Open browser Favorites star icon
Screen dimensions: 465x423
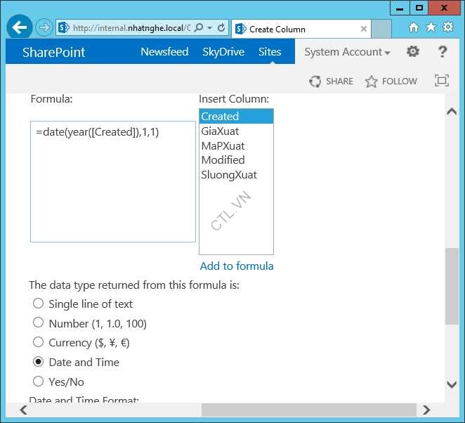(x=430, y=27)
